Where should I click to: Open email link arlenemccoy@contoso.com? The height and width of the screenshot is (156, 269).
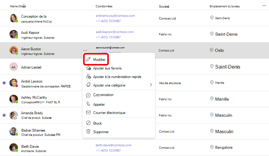click(x=115, y=16)
